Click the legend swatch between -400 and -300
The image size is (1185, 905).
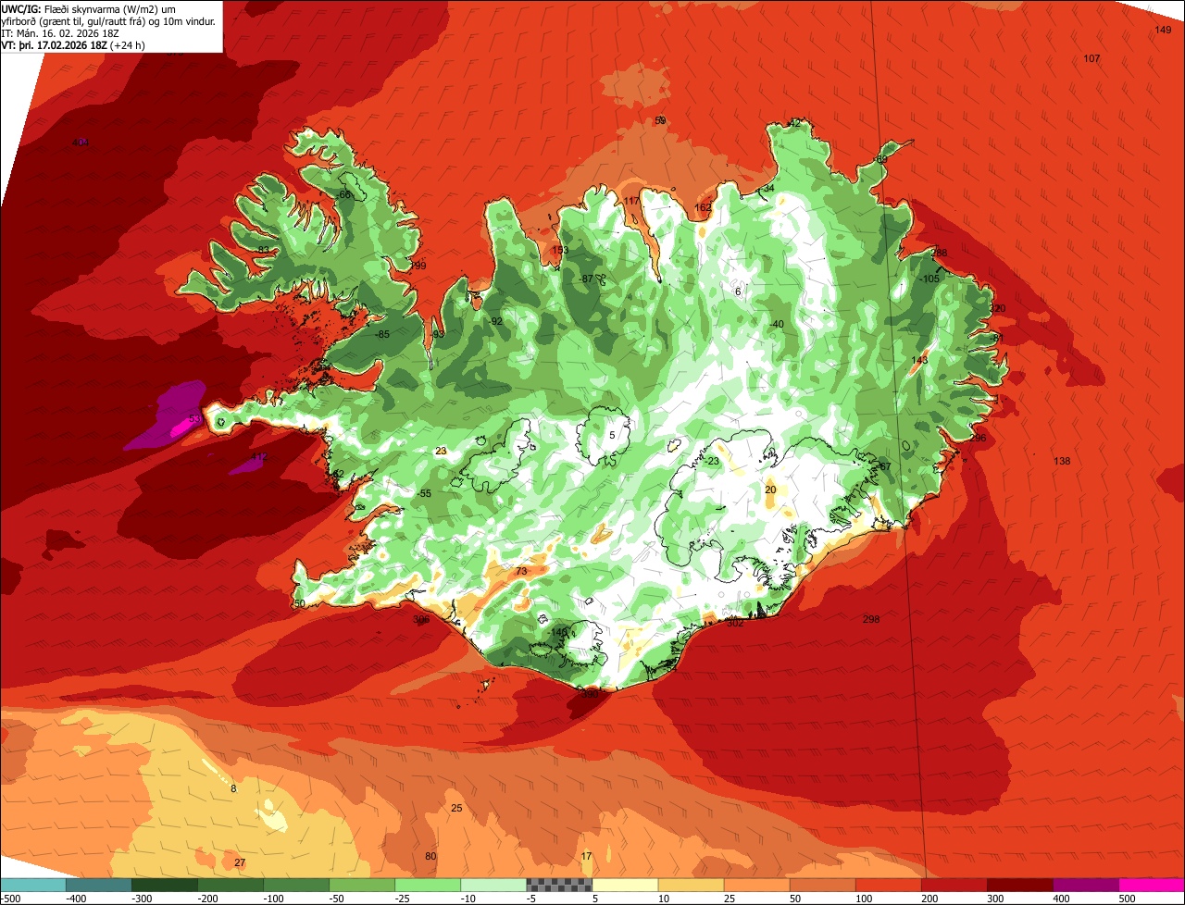[99, 885]
